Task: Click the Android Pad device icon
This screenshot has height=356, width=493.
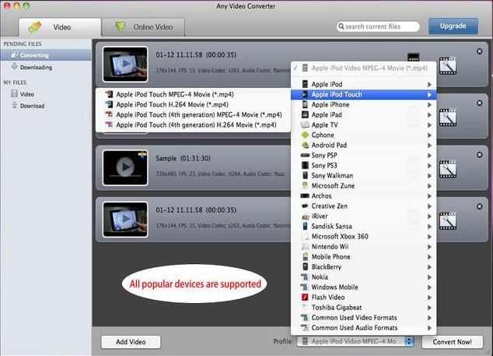Action: point(305,145)
